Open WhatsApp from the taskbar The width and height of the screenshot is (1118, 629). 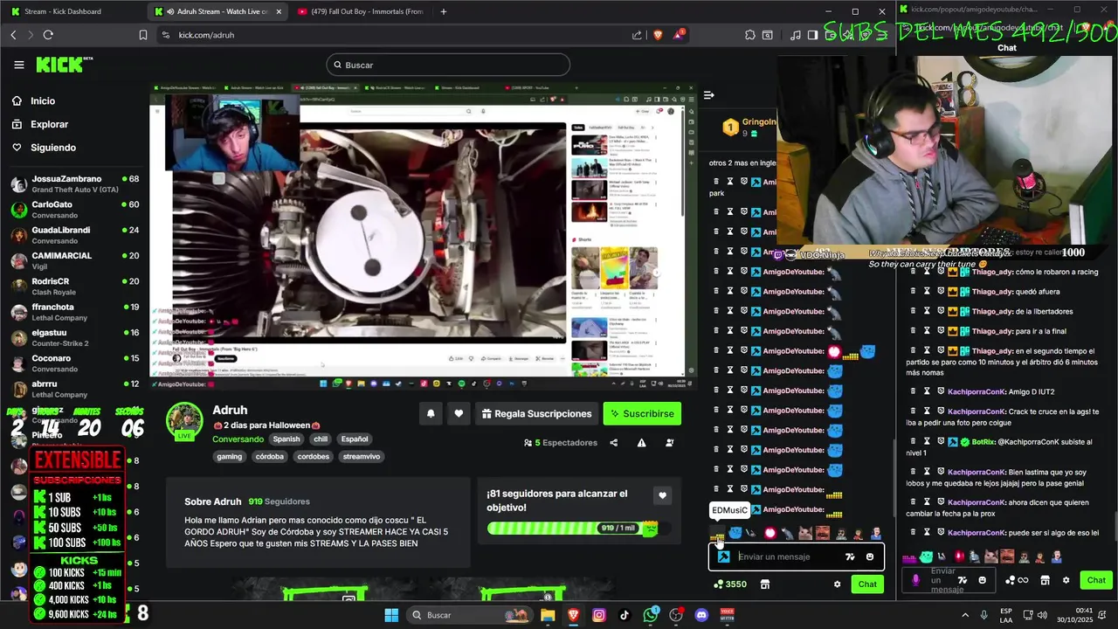click(x=651, y=615)
